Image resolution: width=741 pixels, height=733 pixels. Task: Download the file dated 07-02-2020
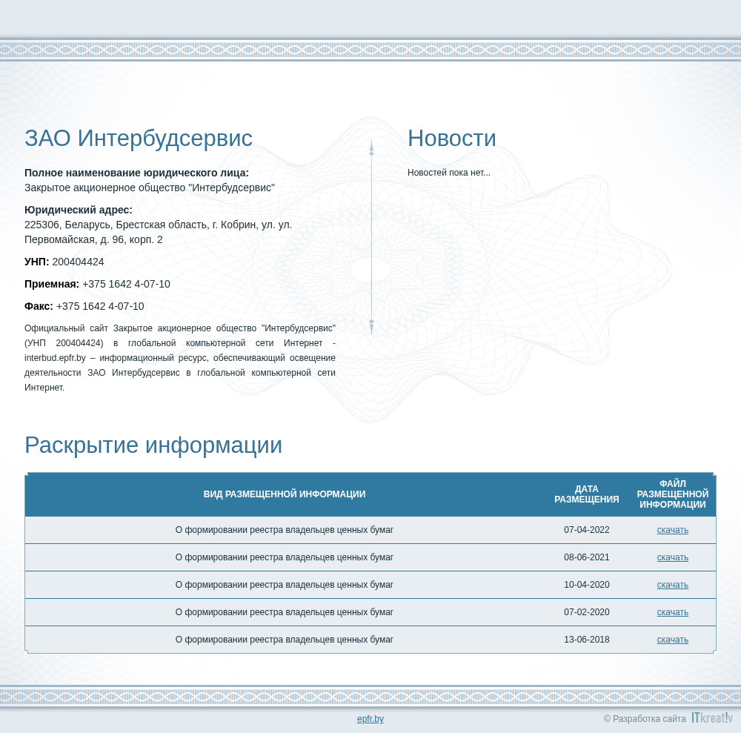point(672,612)
